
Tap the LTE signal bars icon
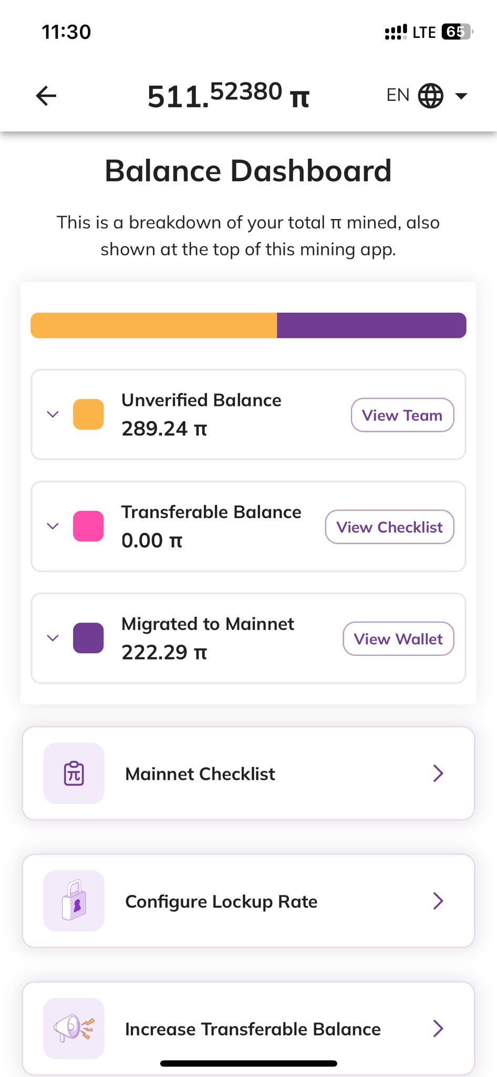click(396, 32)
